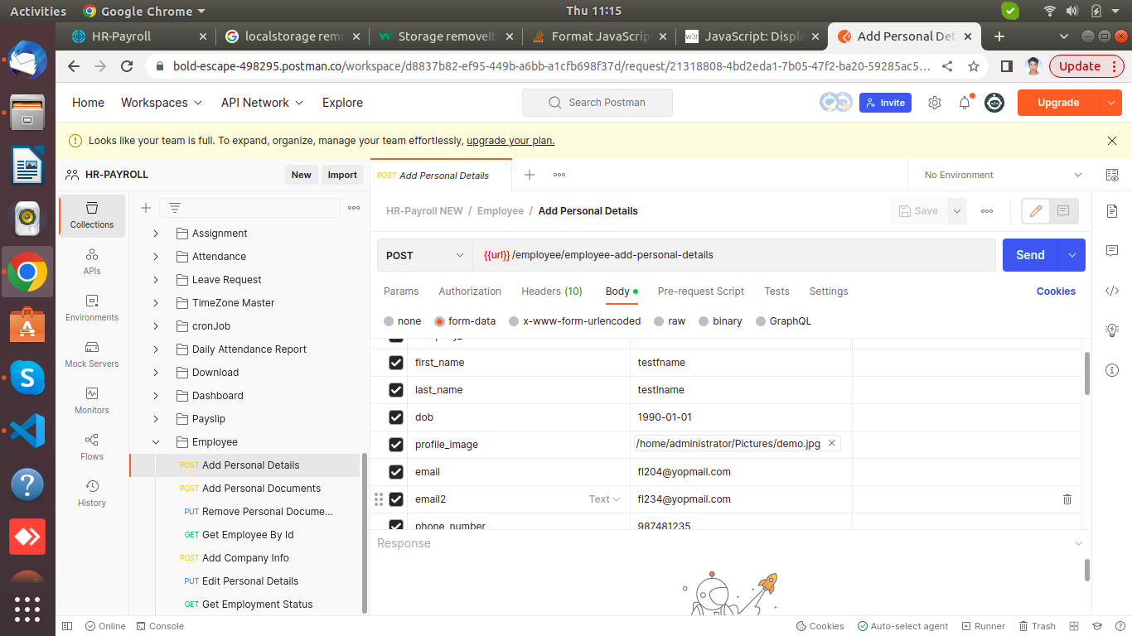Open the code snippet panel icon
Image resolution: width=1132 pixels, height=636 pixels.
(1112, 291)
